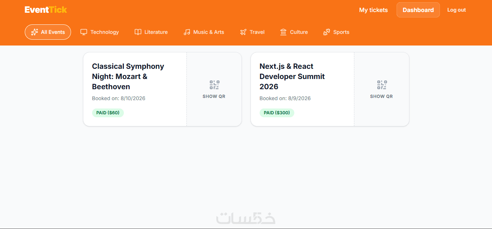Click the music note icon
This screenshot has width=492, height=229.
pos(187,32)
